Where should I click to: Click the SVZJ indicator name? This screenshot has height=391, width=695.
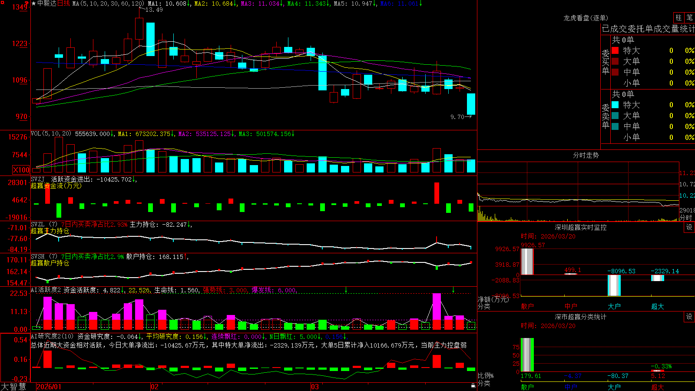tap(38, 179)
